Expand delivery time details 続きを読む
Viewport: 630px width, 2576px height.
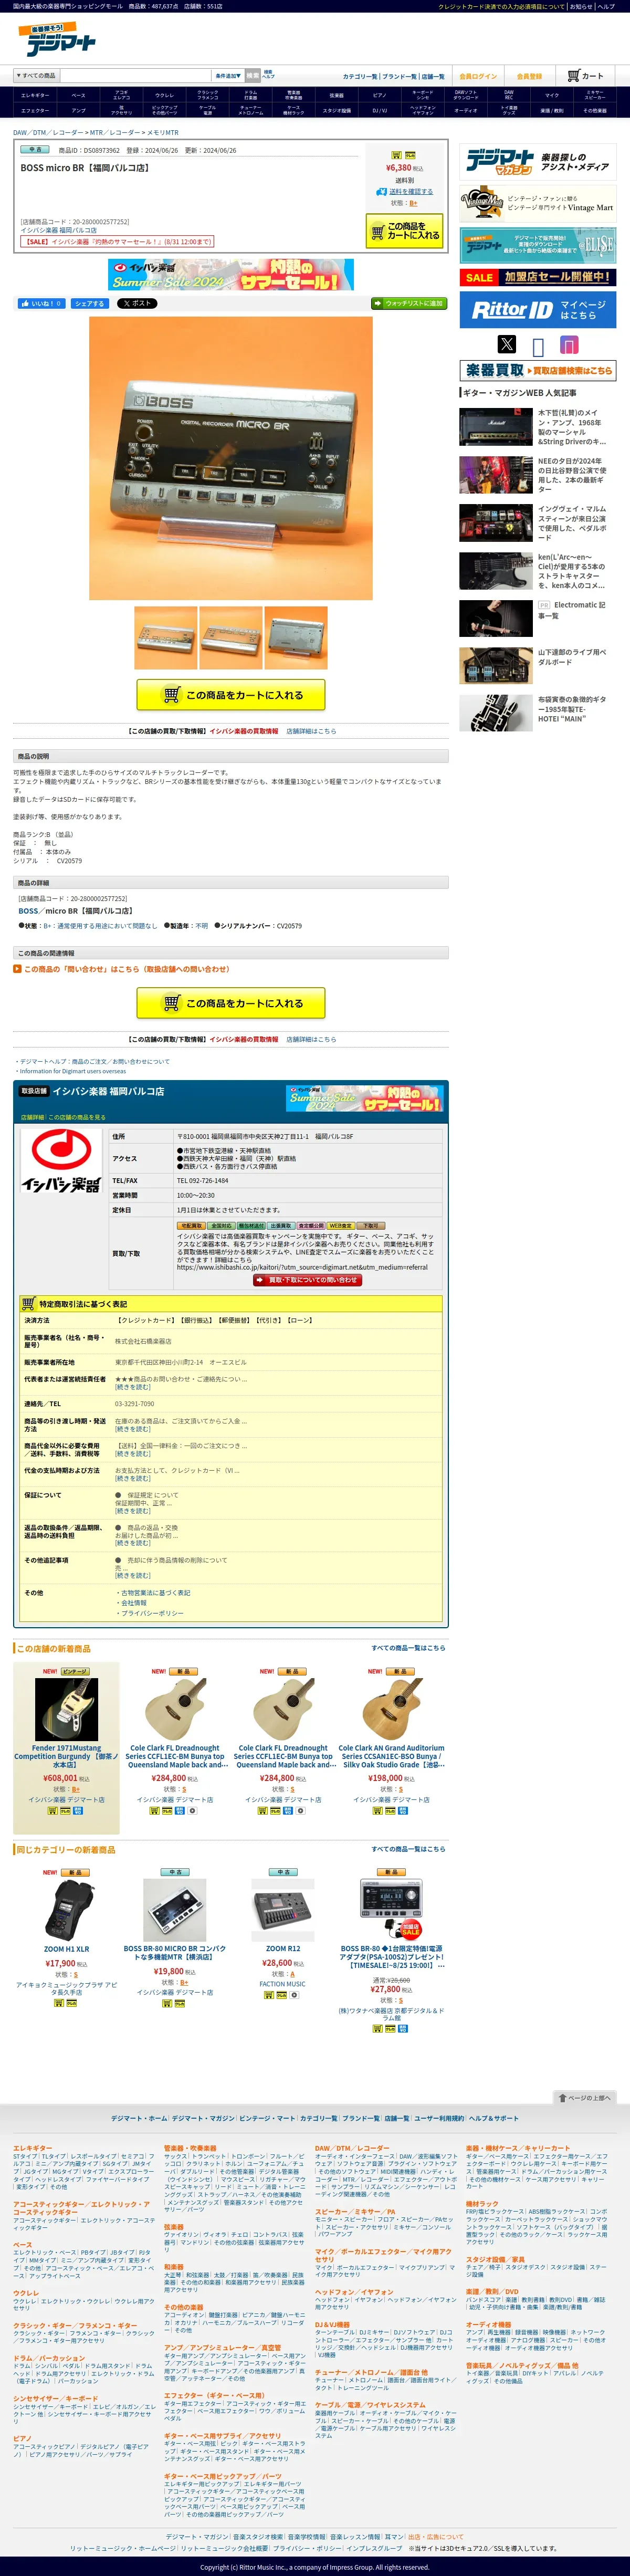(132, 1429)
